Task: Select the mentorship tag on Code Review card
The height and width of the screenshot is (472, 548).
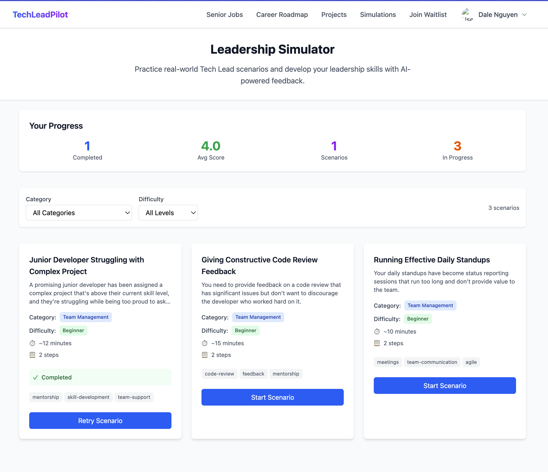Action: (x=286, y=374)
